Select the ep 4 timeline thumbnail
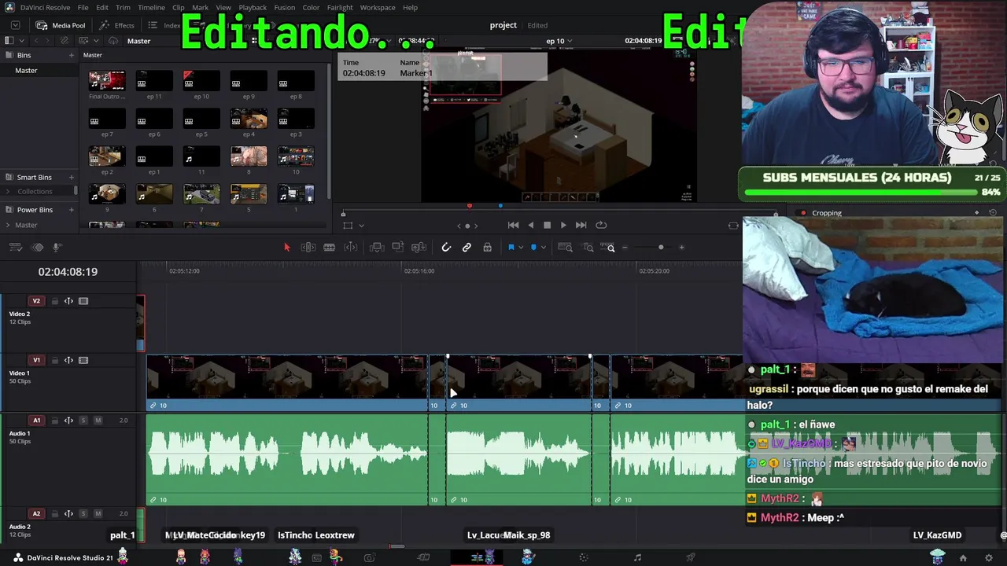 pyautogui.click(x=249, y=118)
